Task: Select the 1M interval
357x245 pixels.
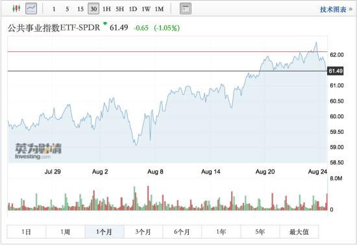Action: tap(159, 9)
